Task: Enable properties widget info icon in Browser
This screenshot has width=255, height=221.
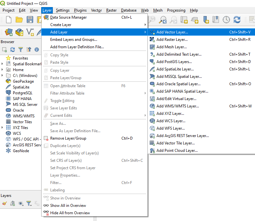Action: (37, 50)
